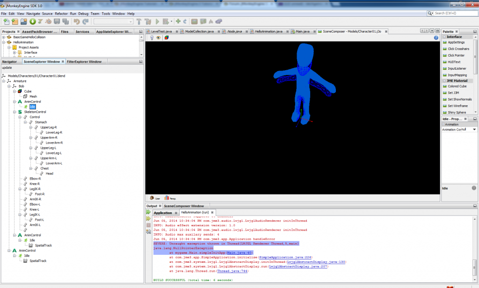
Task: Open the Refactor menu
Action: point(61,14)
